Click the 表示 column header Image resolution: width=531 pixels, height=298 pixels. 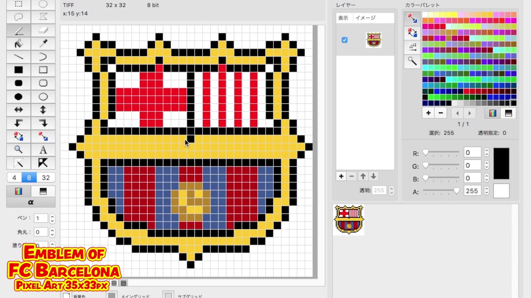[x=343, y=18]
